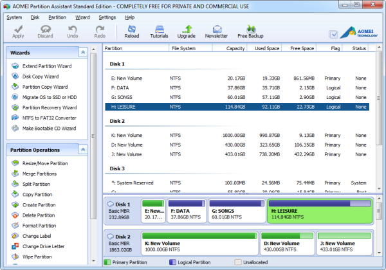Click the Upgrade toolbar icon
386x270 pixels.
[186, 32]
